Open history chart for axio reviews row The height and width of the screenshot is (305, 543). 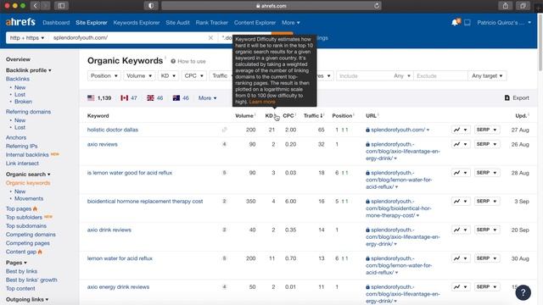point(461,144)
